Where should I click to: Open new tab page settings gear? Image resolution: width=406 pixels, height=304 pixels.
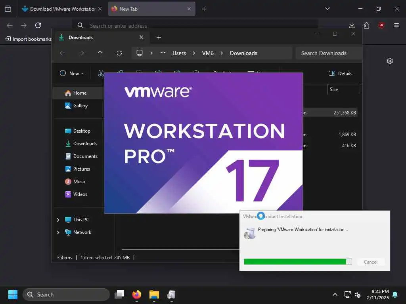(390, 61)
